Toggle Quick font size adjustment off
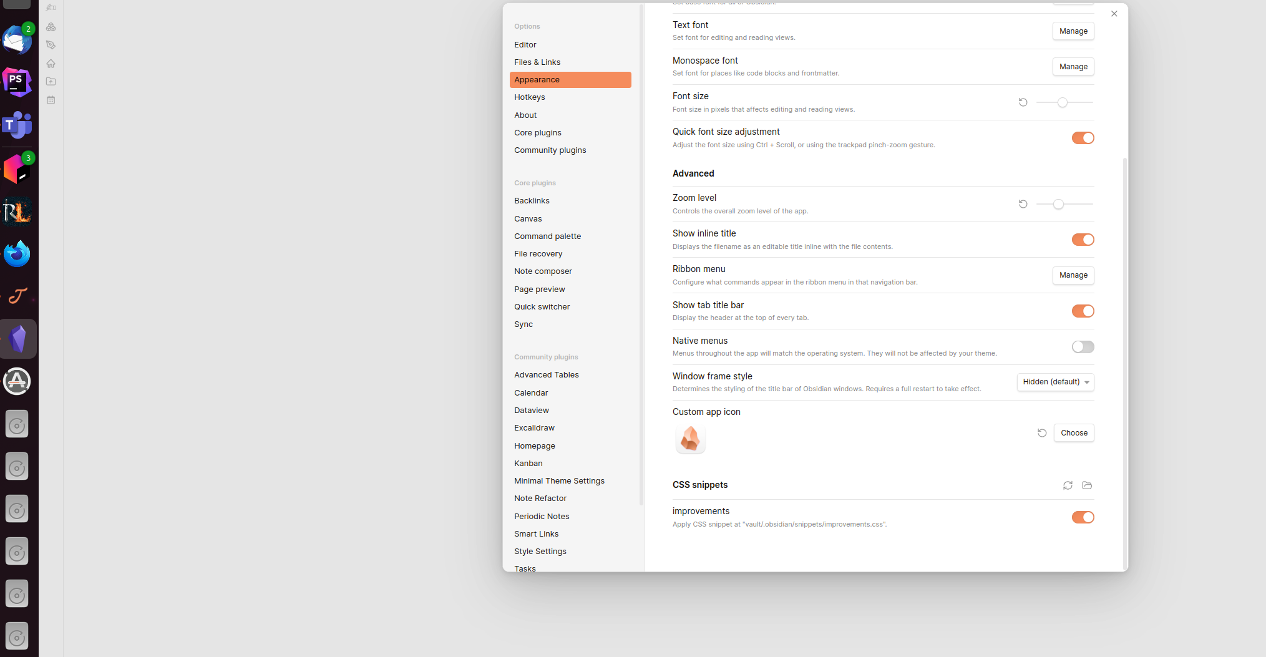 1083,138
